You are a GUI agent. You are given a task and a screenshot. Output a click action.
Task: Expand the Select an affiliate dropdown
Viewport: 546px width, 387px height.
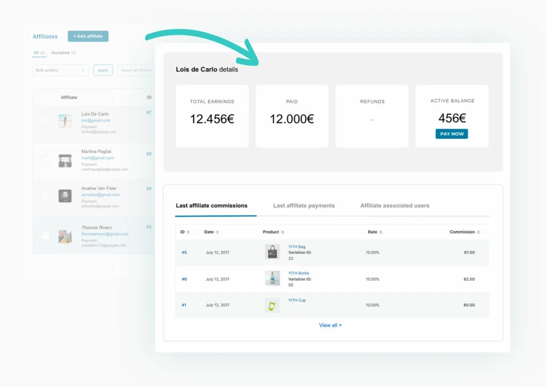click(136, 70)
